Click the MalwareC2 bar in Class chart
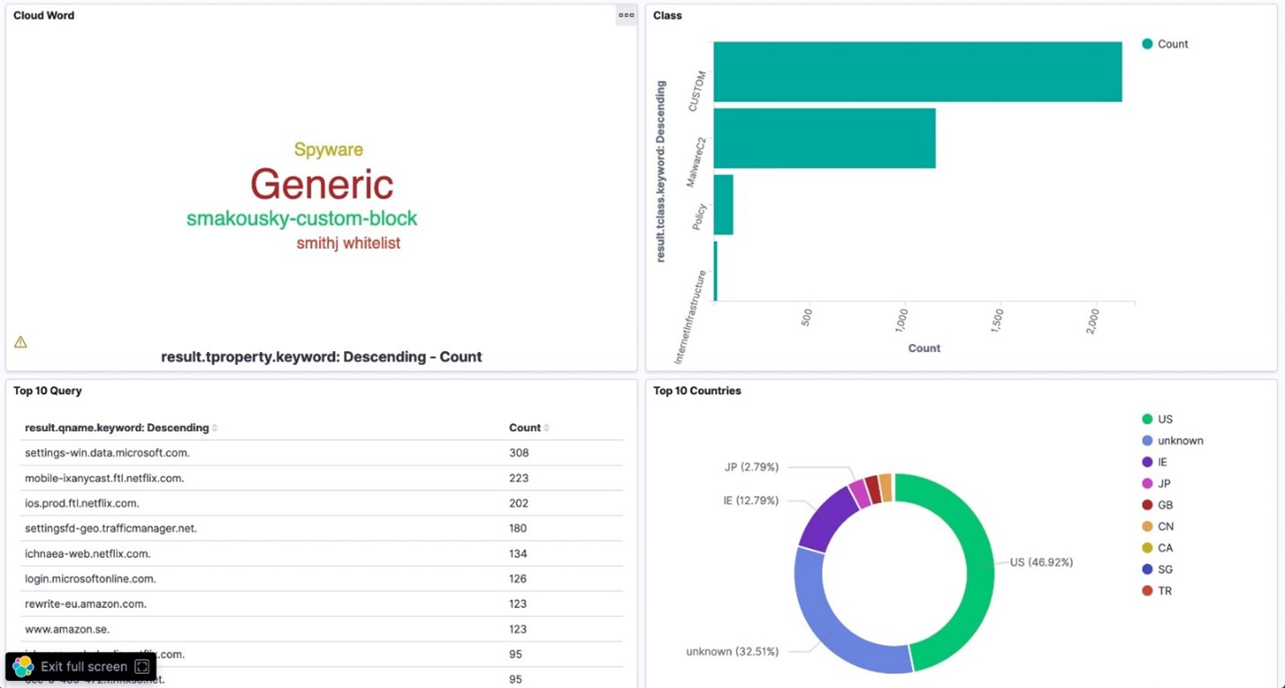1285x688 pixels. (x=824, y=138)
